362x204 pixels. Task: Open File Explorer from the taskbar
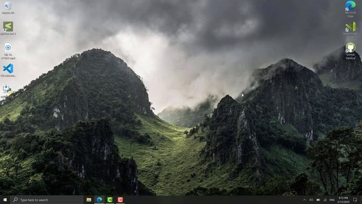(89, 199)
